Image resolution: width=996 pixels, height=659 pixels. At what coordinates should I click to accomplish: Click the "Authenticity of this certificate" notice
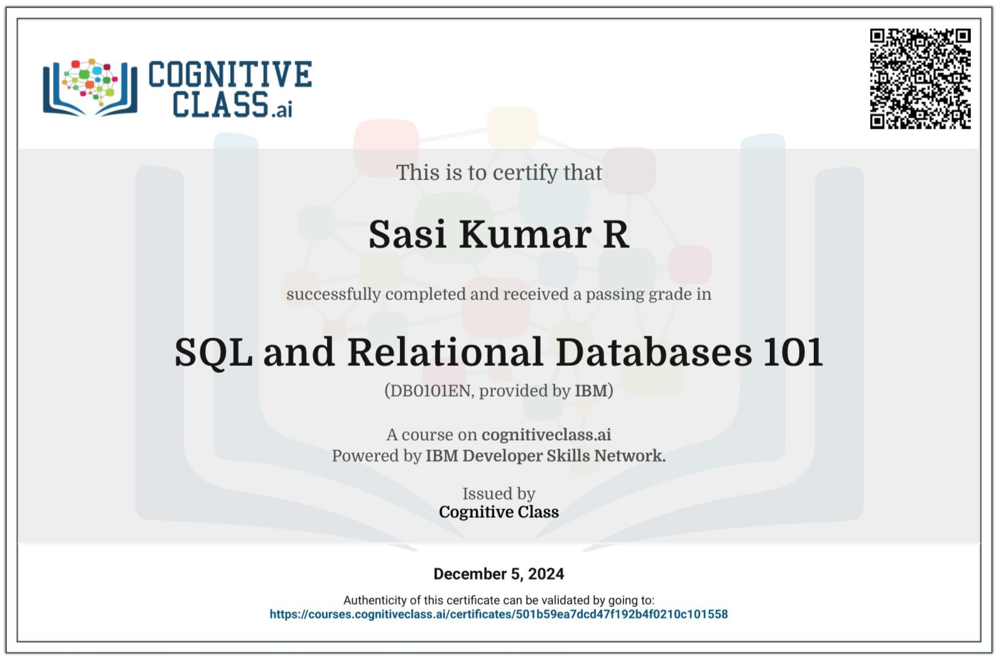point(499,600)
